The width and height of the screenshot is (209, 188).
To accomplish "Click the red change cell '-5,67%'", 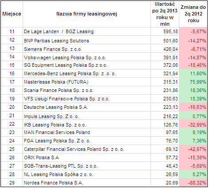I will (x=193, y=31).
